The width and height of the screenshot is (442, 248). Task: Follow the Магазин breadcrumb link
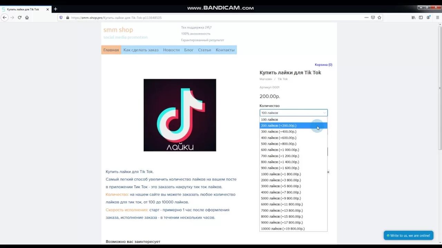[266, 79]
